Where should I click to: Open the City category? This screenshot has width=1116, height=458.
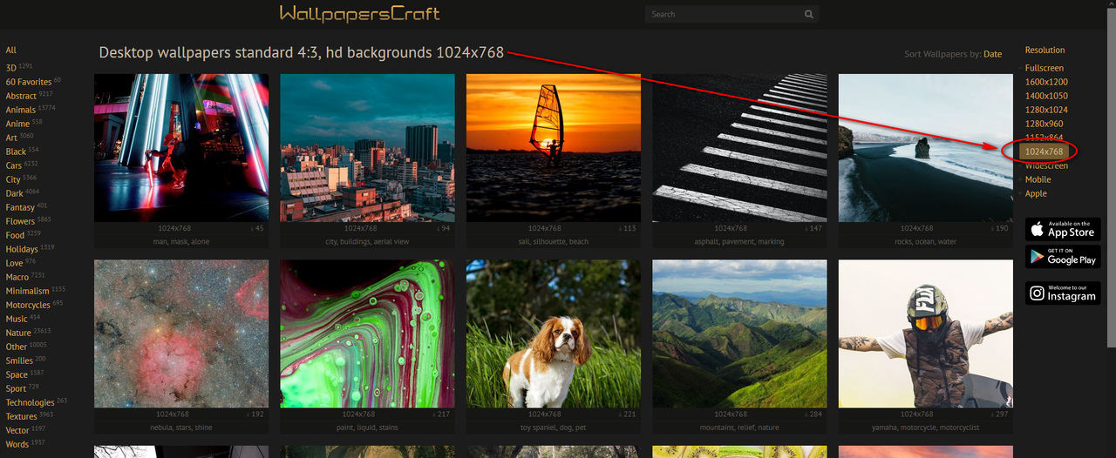[13, 179]
